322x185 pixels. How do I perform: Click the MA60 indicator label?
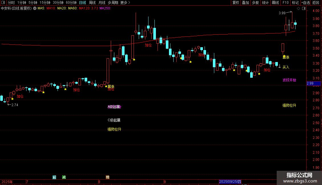(x=73, y=8)
